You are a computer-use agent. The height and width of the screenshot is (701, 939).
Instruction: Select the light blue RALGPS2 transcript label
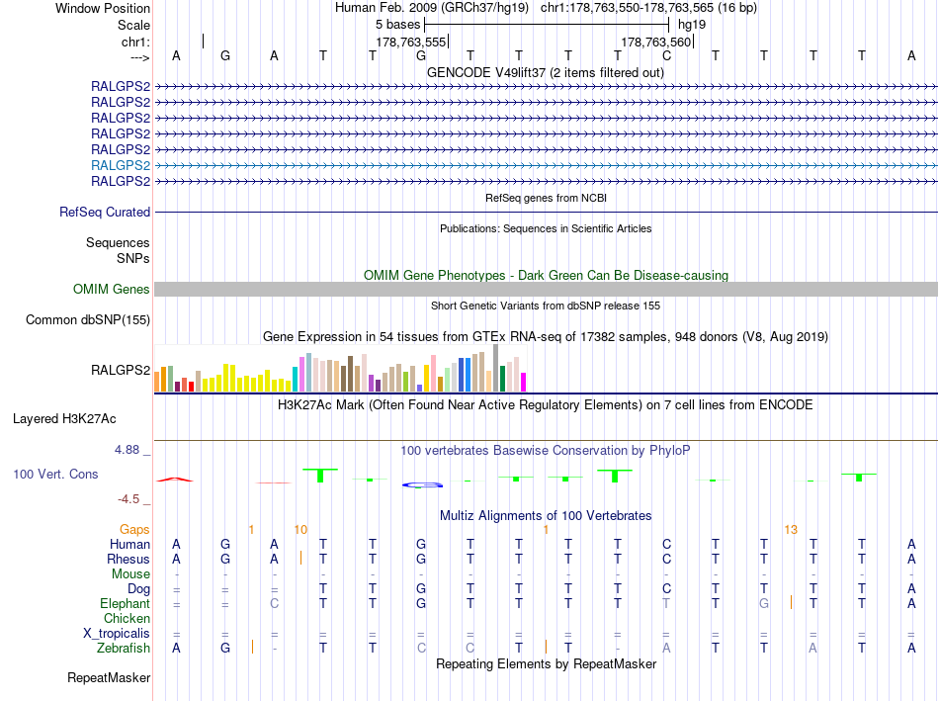[x=121, y=165]
